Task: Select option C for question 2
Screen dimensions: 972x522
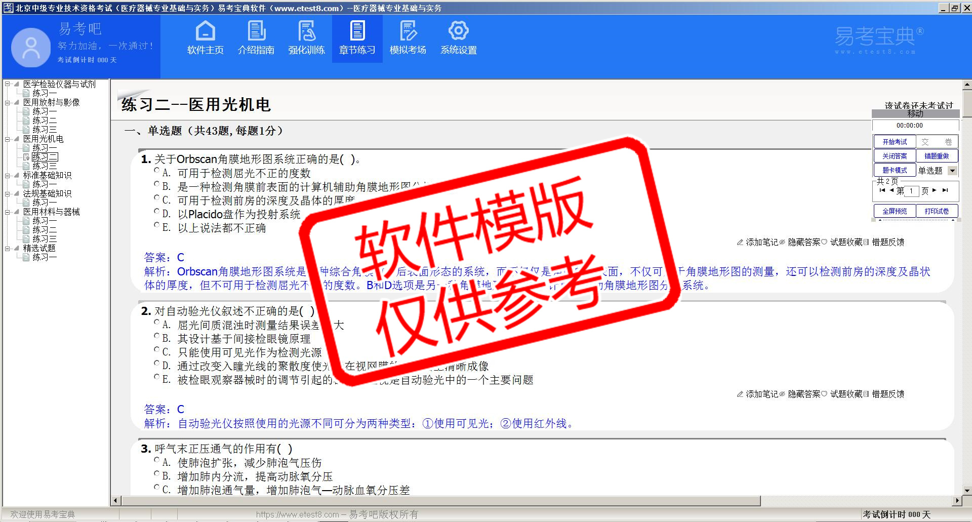Action: [x=157, y=350]
